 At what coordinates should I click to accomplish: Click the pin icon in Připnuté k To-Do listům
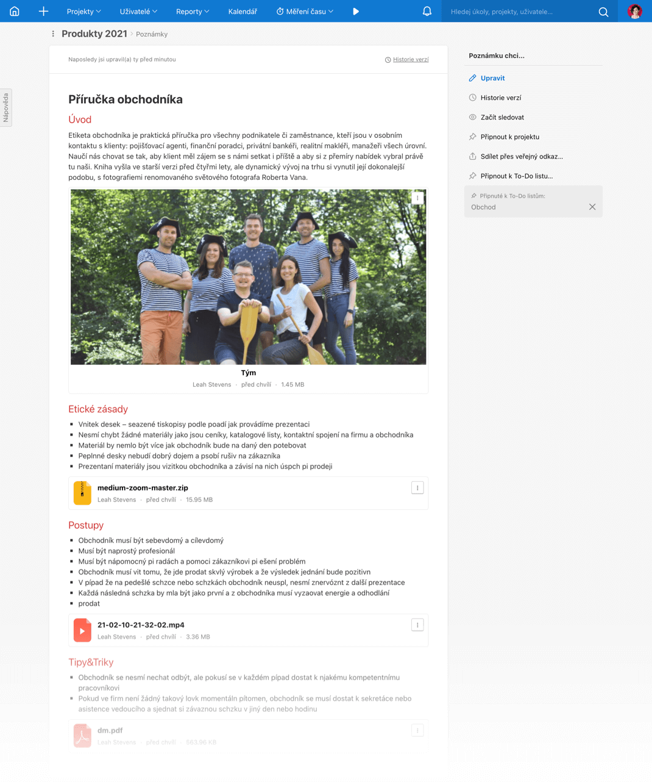pyautogui.click(x=473, y=196)
